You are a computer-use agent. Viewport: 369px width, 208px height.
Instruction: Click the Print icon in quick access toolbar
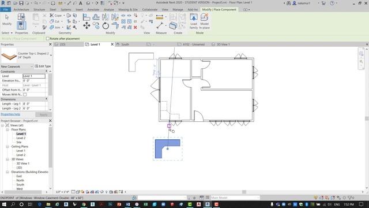[53, 3]
